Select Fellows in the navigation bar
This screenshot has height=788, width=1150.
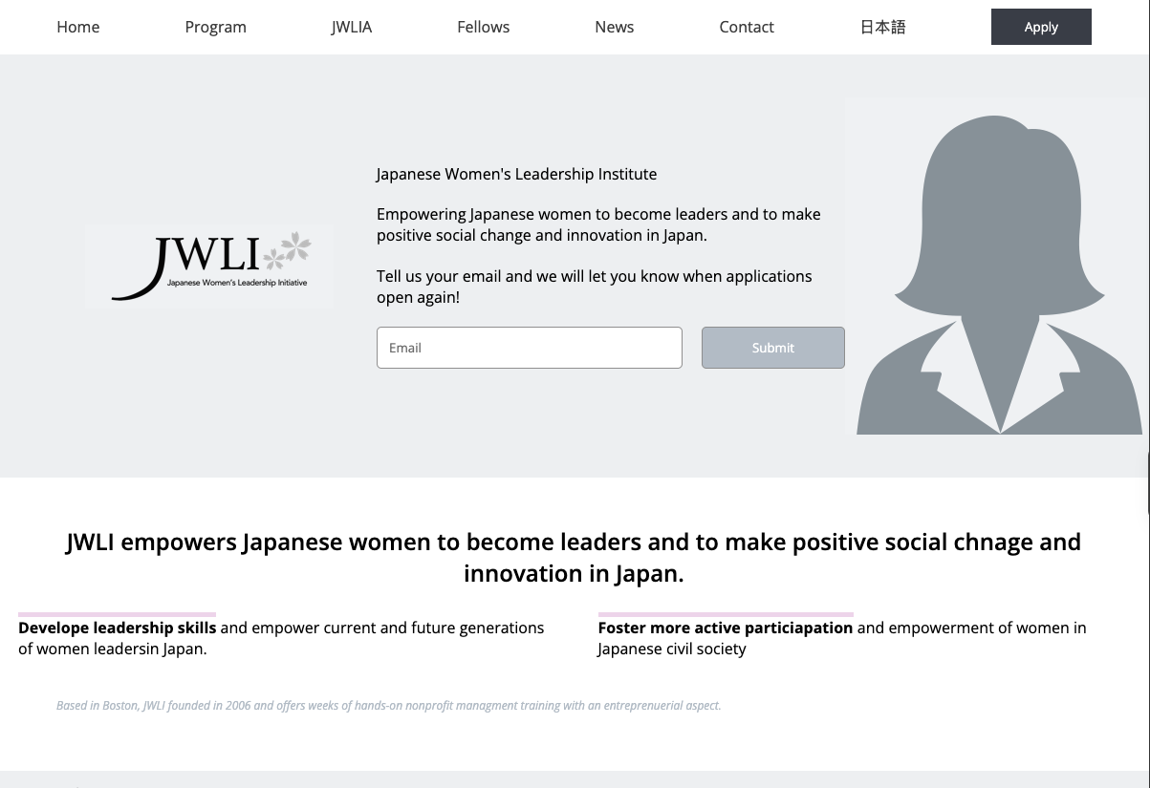(x=483, y=27)
